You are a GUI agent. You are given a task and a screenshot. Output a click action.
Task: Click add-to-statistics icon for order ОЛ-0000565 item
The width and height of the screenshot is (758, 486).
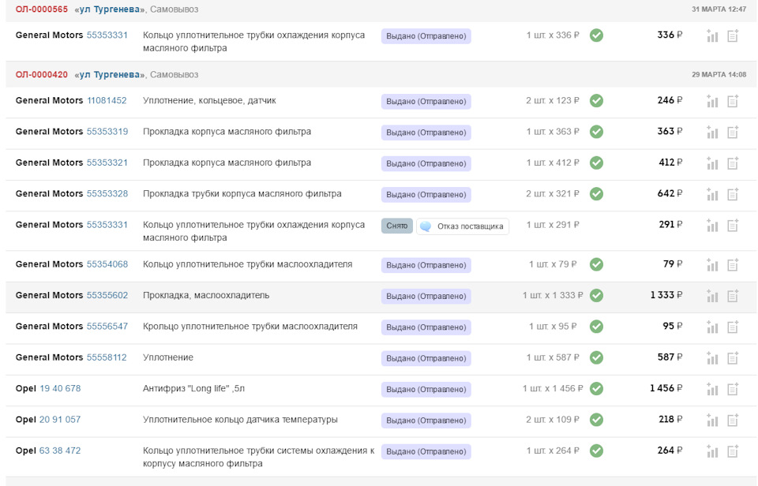[711, 35]
